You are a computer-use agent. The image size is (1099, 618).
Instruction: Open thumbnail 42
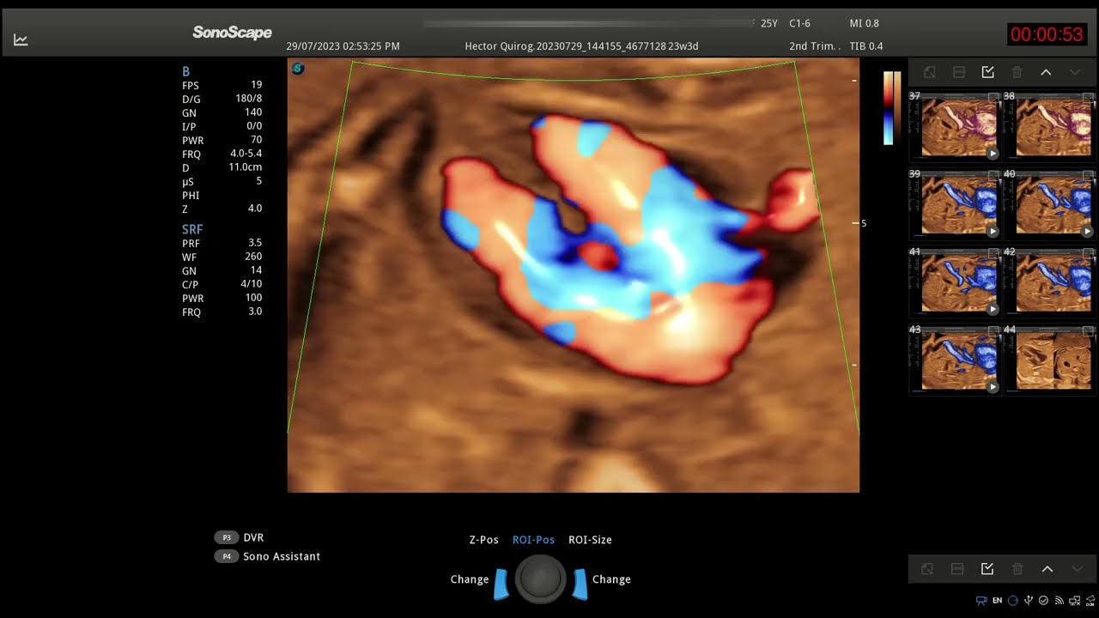1049,282
